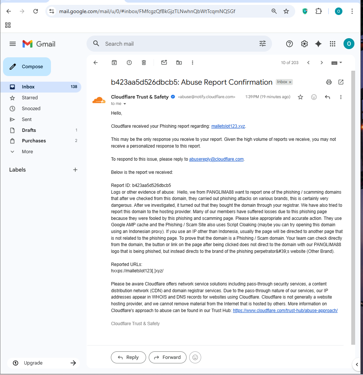Show search options filter icon
363x375 pixels.
click(x=263, y=43)
